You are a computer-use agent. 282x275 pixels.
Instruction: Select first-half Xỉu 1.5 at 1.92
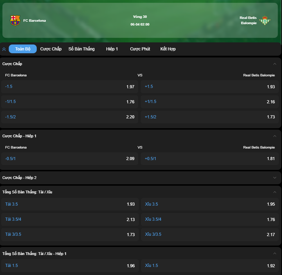[x=210, y=266]
